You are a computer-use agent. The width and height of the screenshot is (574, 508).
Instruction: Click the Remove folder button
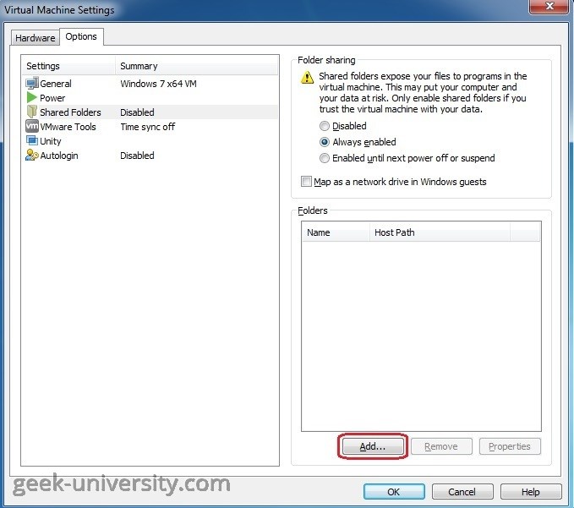pos(441,446)
